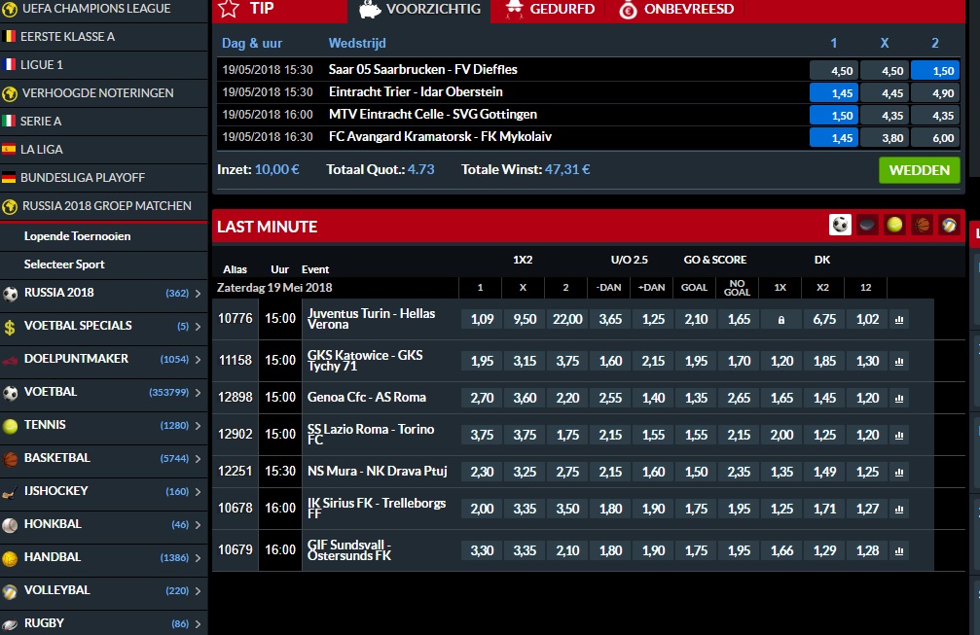Viewport: 980px width, 635px height.
Task: Click the Tennis ball icon in the sidebar
Action: [10, 426]
